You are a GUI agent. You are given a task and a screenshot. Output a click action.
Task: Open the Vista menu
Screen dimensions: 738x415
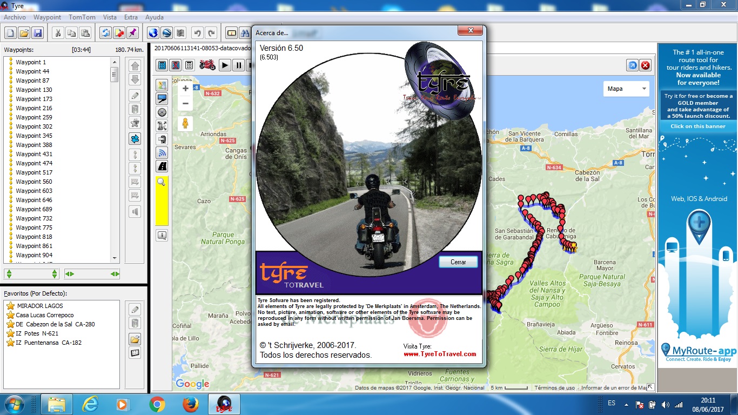pyautogui.click(x=110, y=17)
